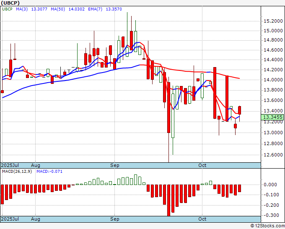285x229 pixels.
Task: Select the EMA(7) legend label
Action: [95, 9]
